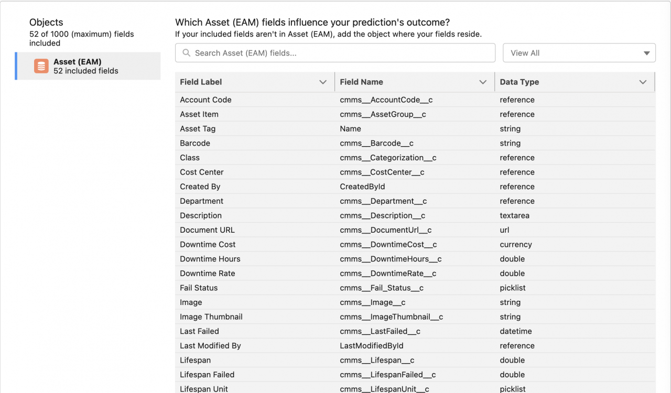Select the Account Code field row
Viewport: 671px width, 393px height.
(415, 100)
